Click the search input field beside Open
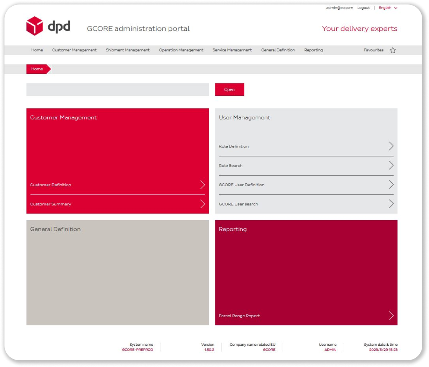This screenshot has height=367, width=429. tap(118, 89)
